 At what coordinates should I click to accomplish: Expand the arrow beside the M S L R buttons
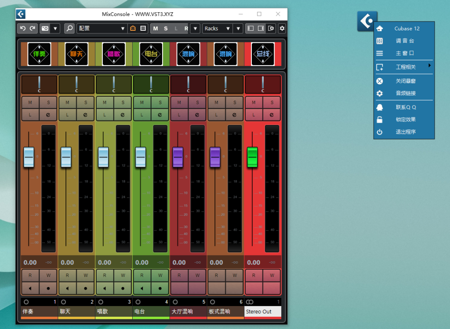coord(195,29)
